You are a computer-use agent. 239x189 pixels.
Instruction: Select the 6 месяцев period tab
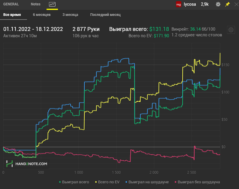(42, 15)
